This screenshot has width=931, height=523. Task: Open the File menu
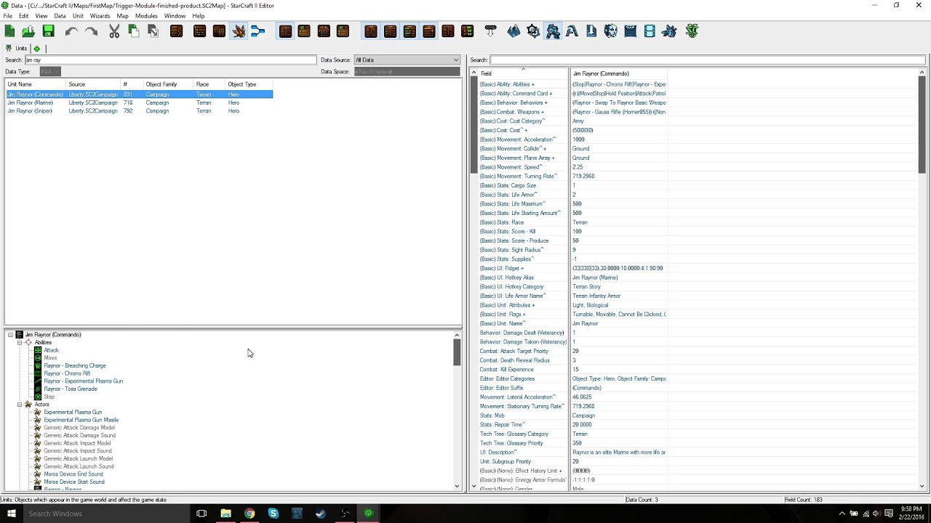coord(7,16)
